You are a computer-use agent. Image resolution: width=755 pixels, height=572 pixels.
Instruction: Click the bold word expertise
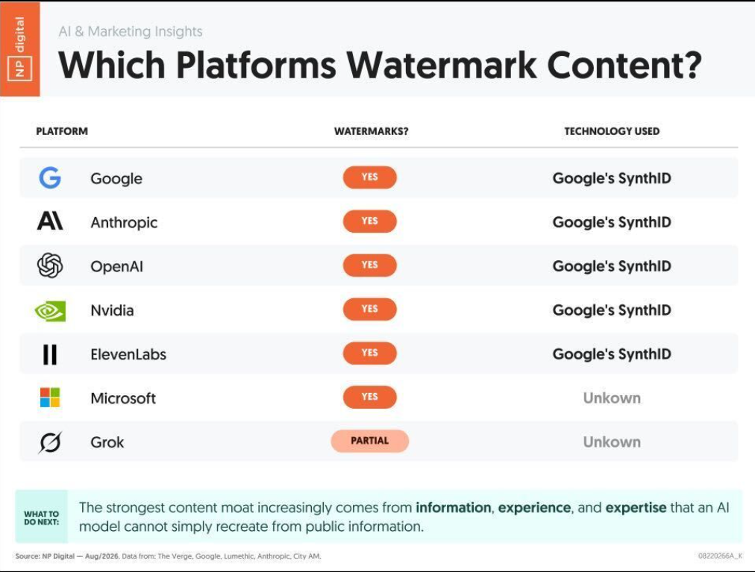pyautogui.click(x=636, y=507)
